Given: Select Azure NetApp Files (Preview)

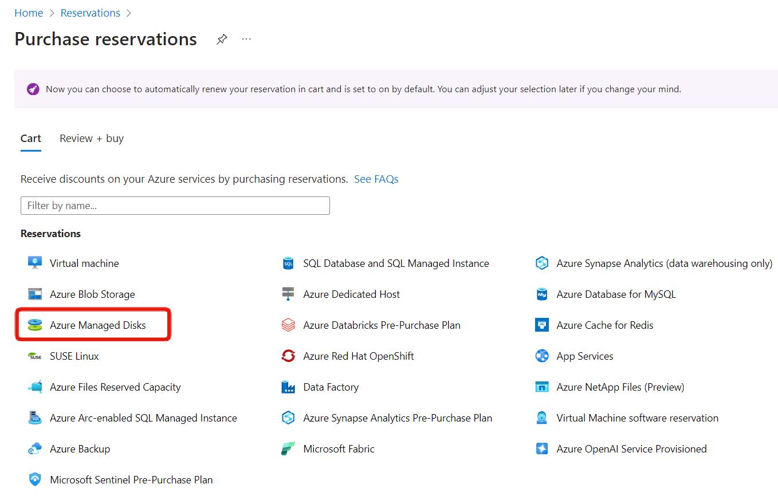Looking at the screenshot, I should tap(620, 387).
